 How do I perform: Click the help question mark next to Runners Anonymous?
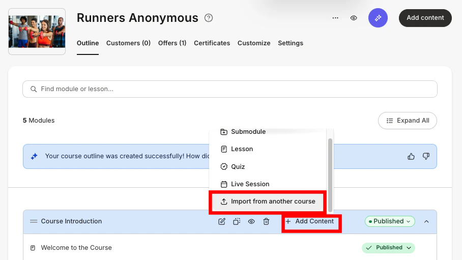coord(209,18)
